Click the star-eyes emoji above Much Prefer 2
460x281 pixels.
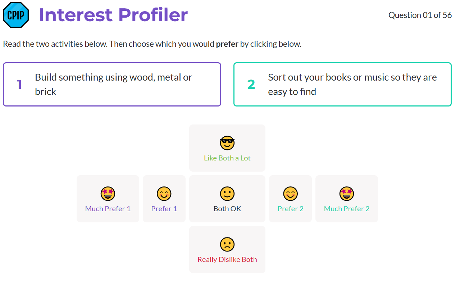tap(347, 194)
